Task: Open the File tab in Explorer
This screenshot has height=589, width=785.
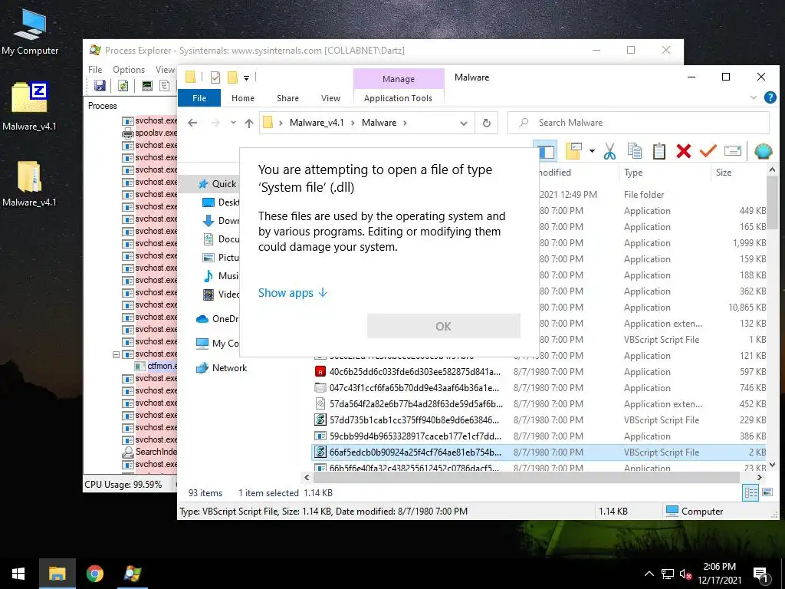Action: tap(199, 98)
